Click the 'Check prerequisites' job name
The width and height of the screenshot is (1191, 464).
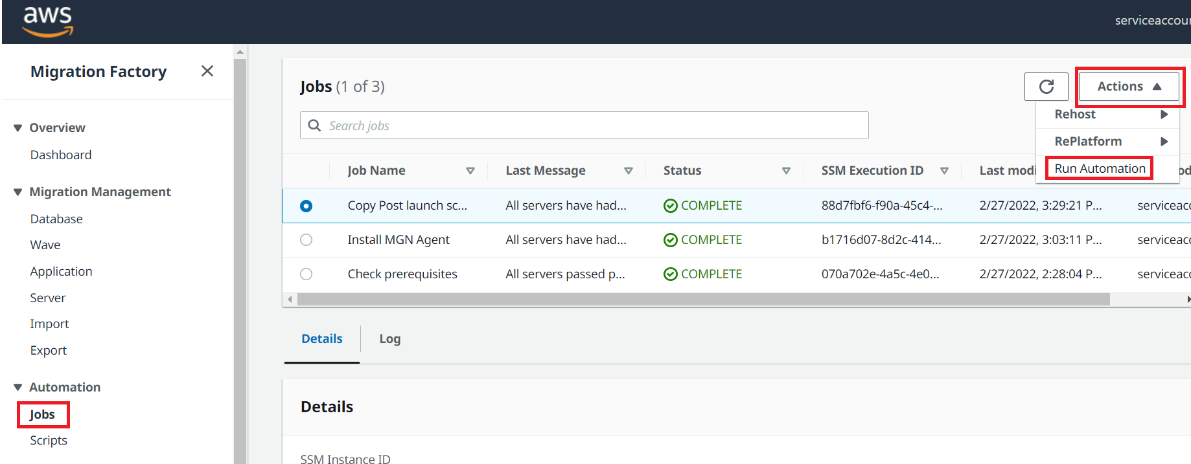tap(402, 274)
